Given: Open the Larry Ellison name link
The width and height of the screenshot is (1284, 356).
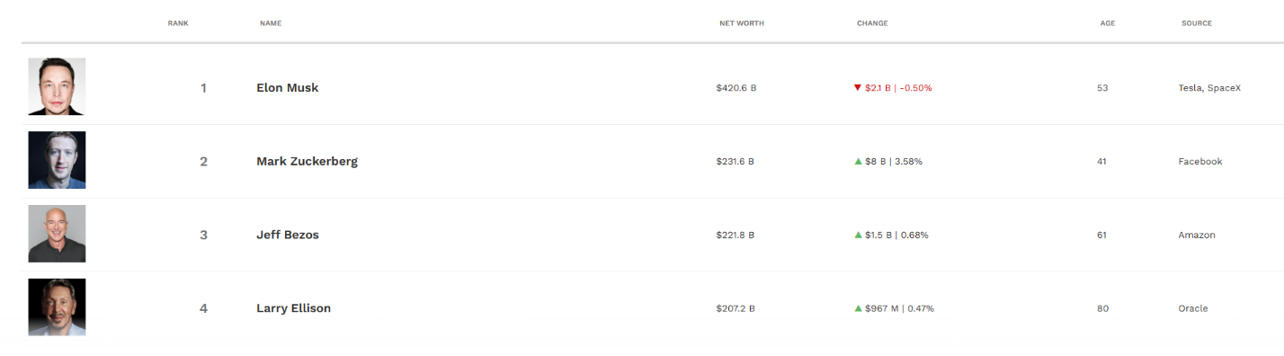Looking at the screenshot, I should click(294, 308).
